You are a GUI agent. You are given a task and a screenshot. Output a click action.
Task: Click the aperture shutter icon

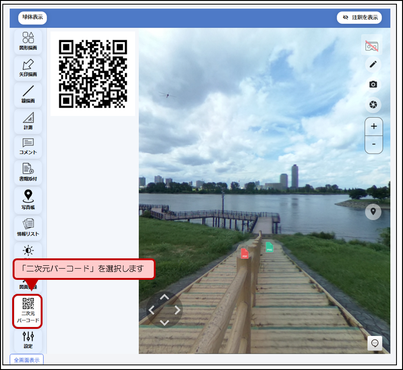pyautogui.click(x=373, y=105)
